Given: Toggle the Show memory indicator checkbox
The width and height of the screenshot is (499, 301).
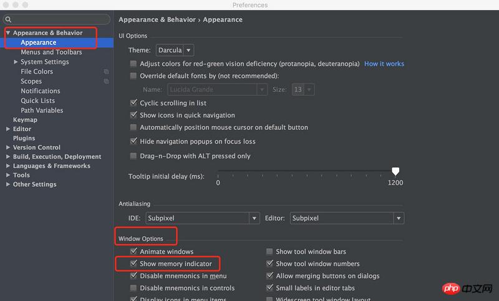Looking at the screenshot, I should pos(133,264).
